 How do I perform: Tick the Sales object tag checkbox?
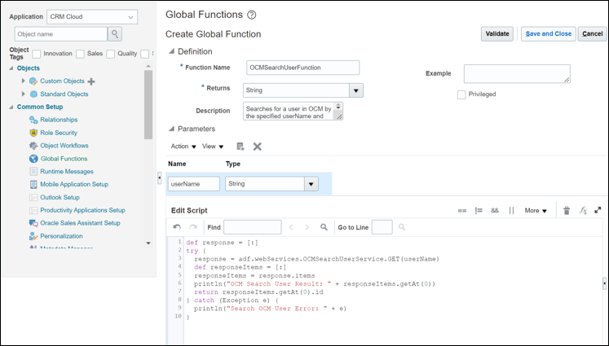[81, 54]
